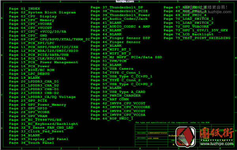
Task: Select 'Page 70_LOAD_SWITCH_1' entry
Action: (188, 19)
